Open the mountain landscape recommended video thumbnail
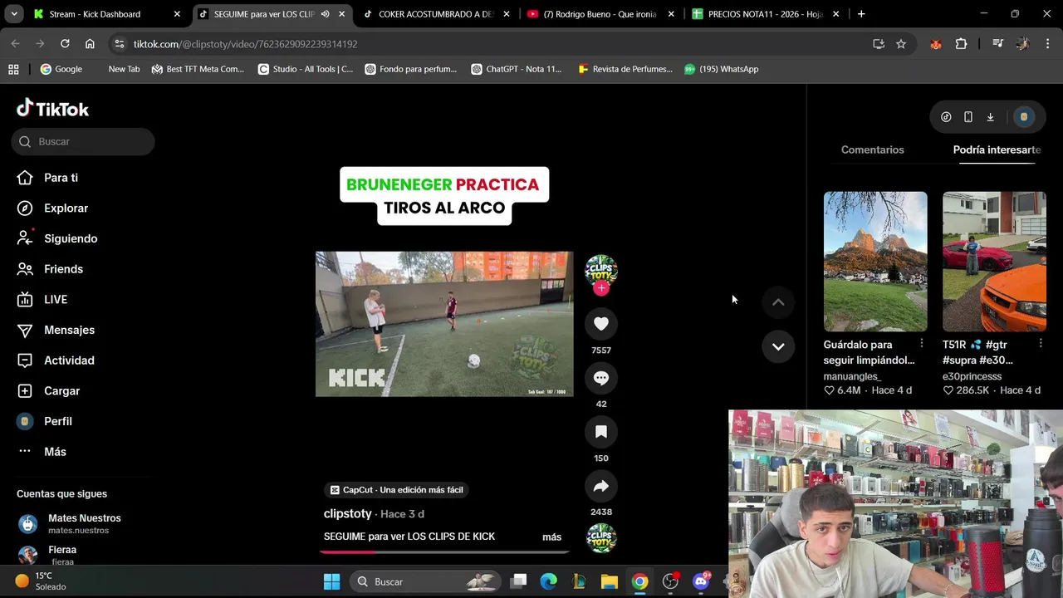This screenshot has height=598, width=1063. pos(875,262)
